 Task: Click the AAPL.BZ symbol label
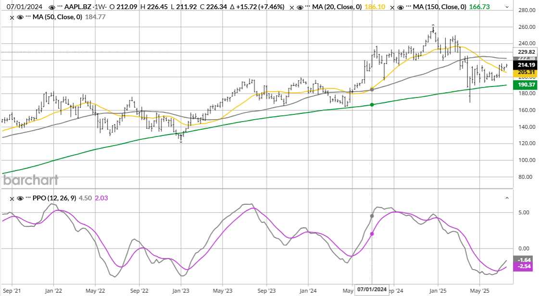click(x=78, y=7)
